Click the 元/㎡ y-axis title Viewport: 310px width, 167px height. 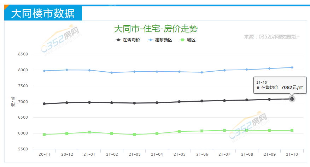13,101
